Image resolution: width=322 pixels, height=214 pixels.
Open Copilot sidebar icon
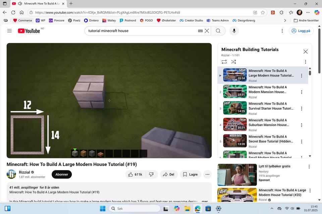pyautogui.click(x=317, y=12)
